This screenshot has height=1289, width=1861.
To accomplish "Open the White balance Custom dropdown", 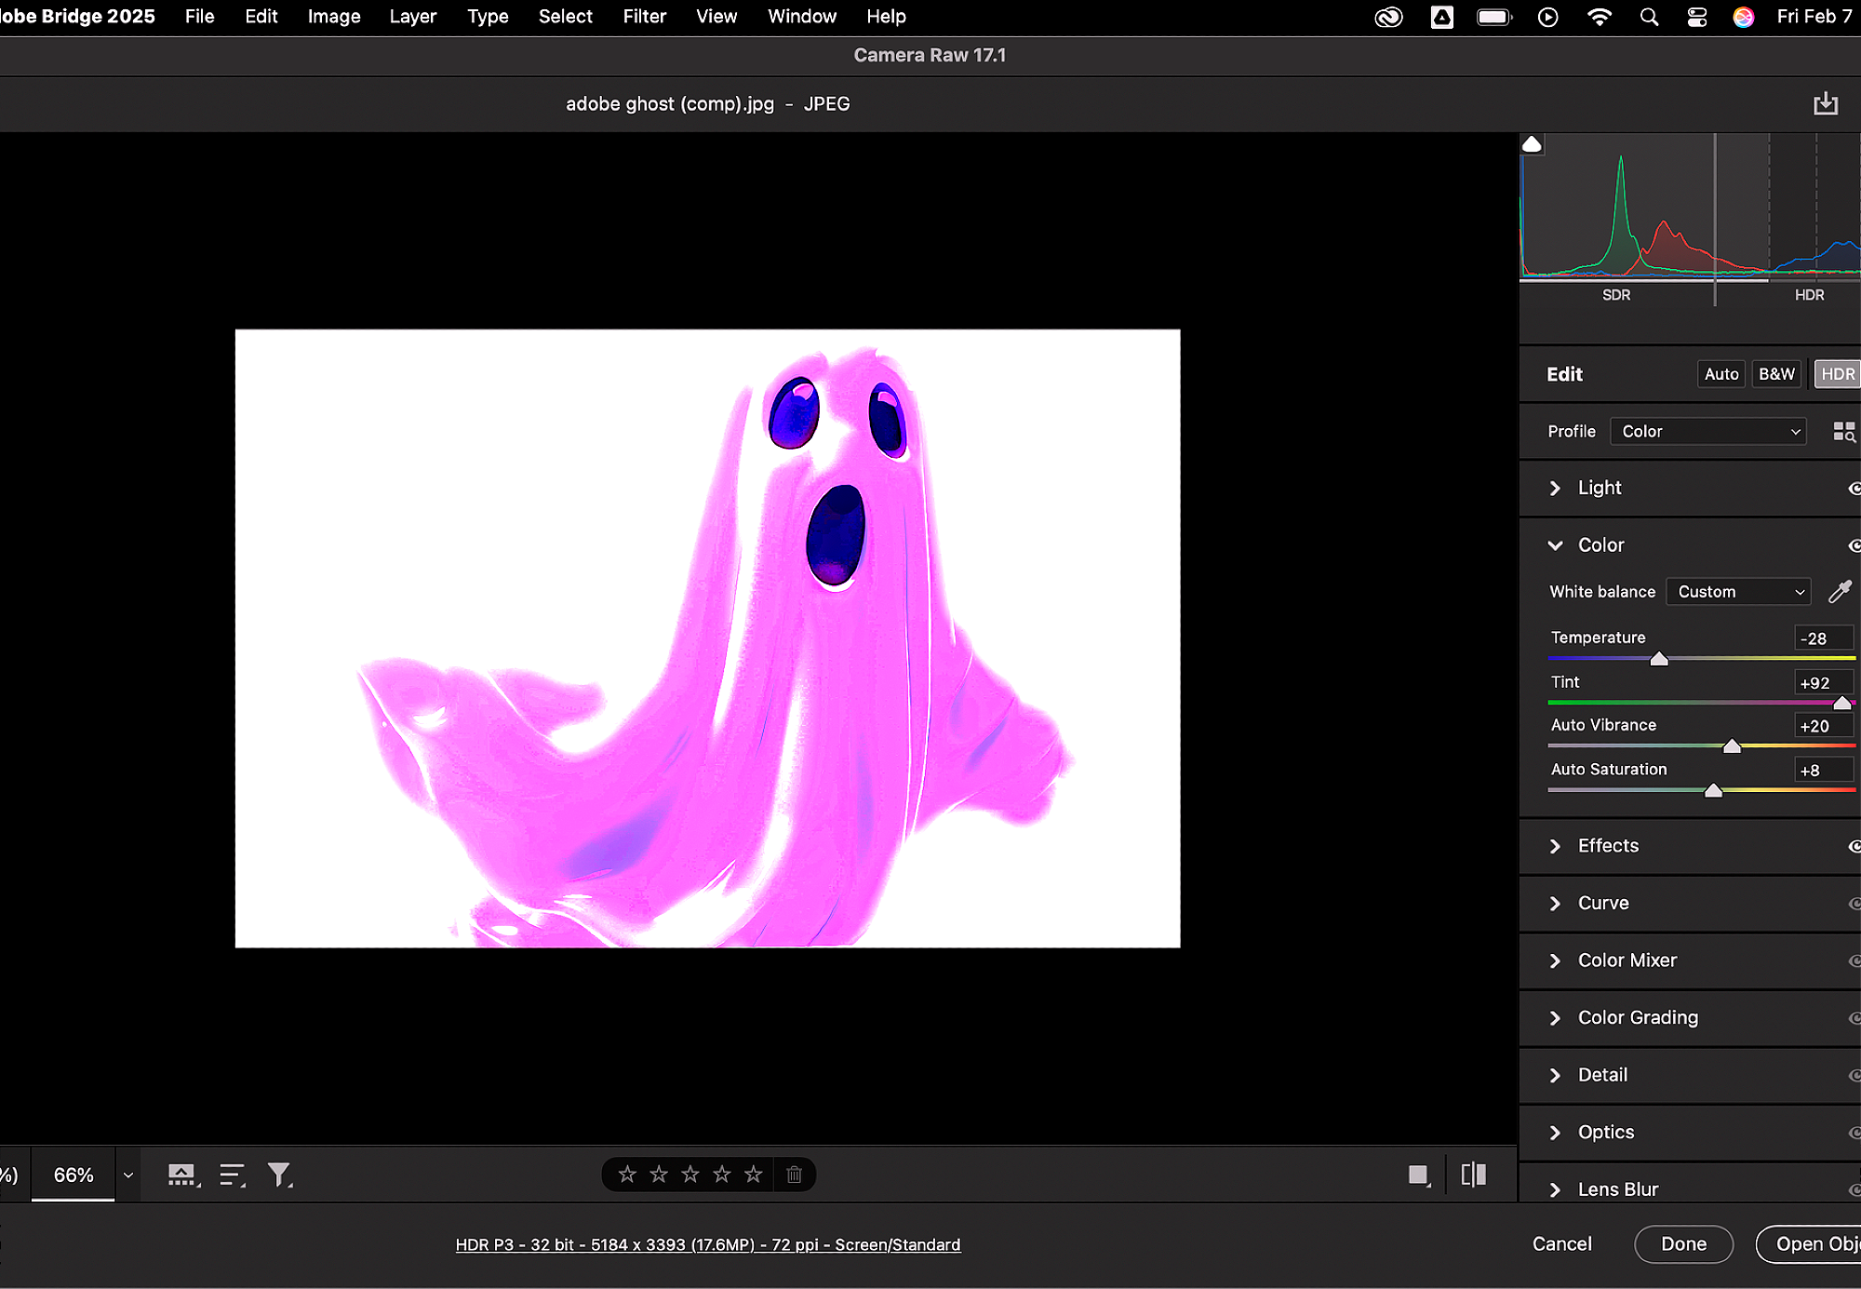I will pyautogui.click(x=1738, y=592).
